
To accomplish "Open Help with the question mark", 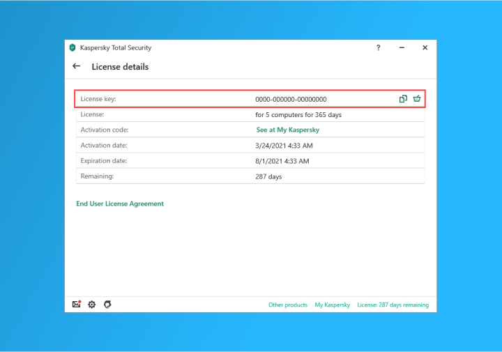I will pos(379,48).
